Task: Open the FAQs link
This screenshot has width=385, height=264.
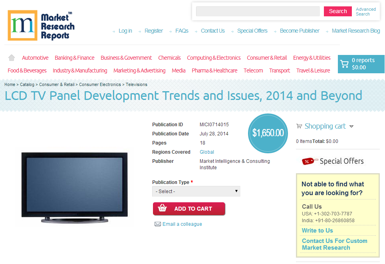Action: tap(182, 31)
